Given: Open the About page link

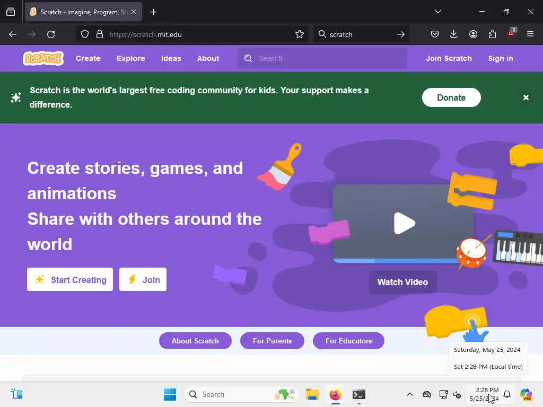Looking at the screenshot, I should pos(208,58).
